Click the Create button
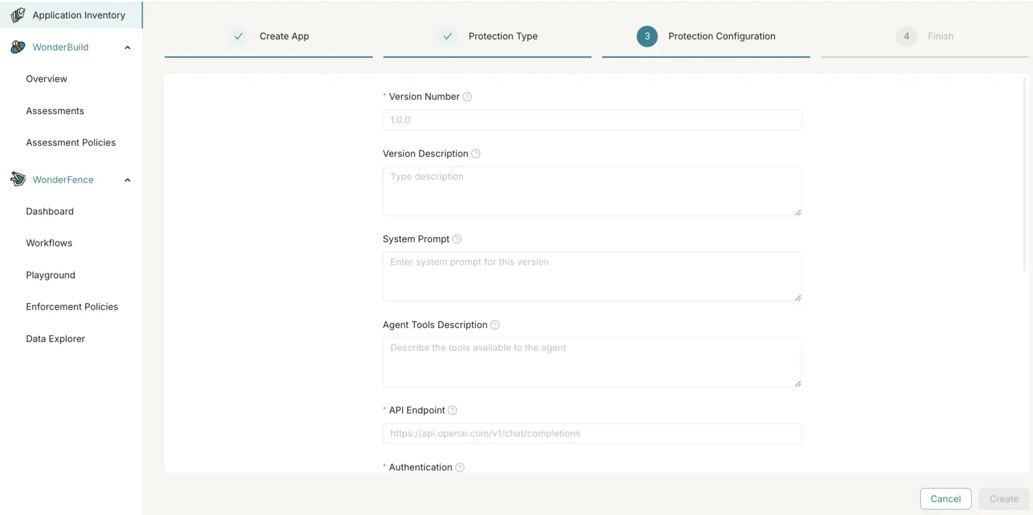The image size is (1033, 515). point(1004,499)
